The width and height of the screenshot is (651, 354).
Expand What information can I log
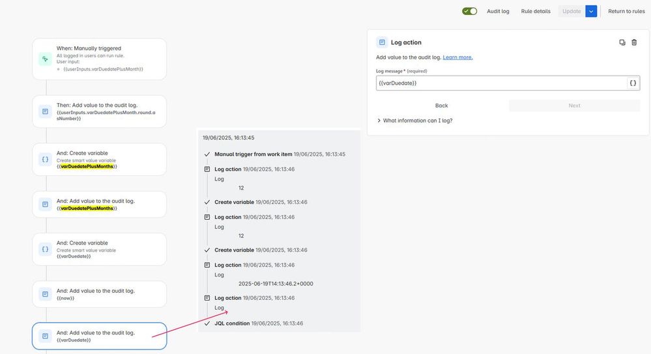tap(414, 121)
